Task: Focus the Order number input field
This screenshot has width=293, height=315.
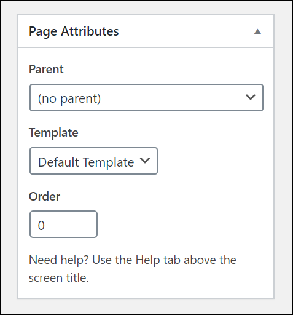Action: tap(63, 225)
